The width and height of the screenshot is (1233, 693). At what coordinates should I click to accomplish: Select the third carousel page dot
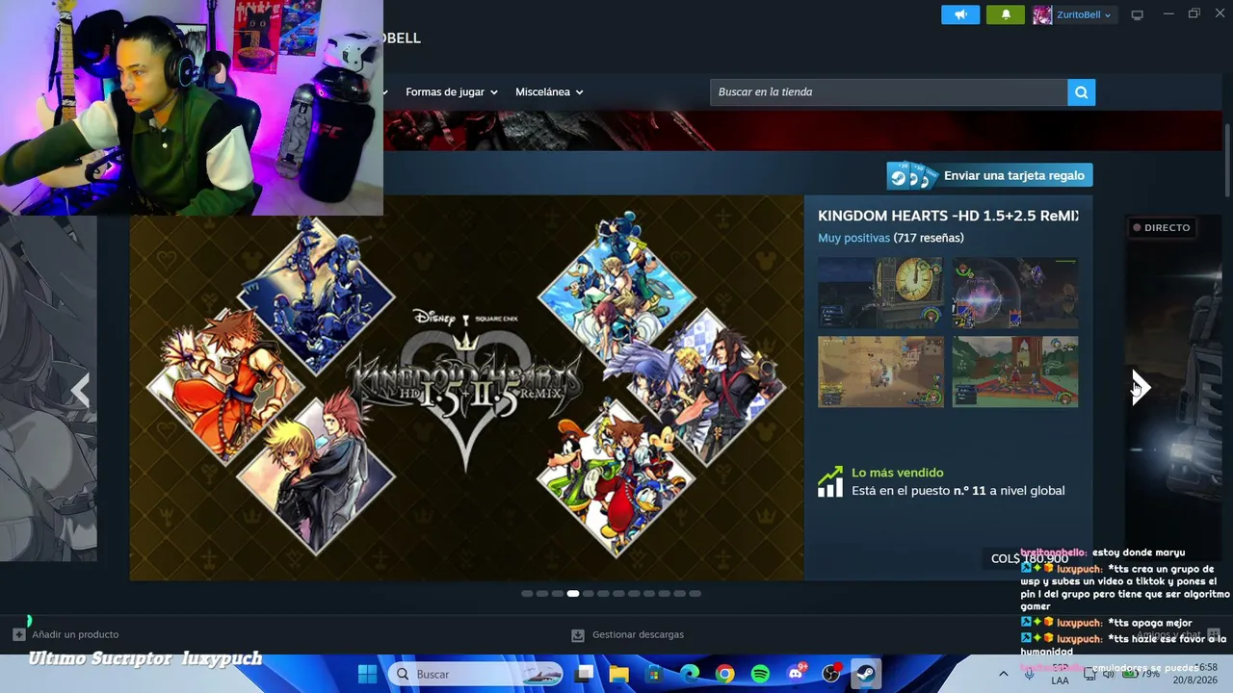[558, 594]
